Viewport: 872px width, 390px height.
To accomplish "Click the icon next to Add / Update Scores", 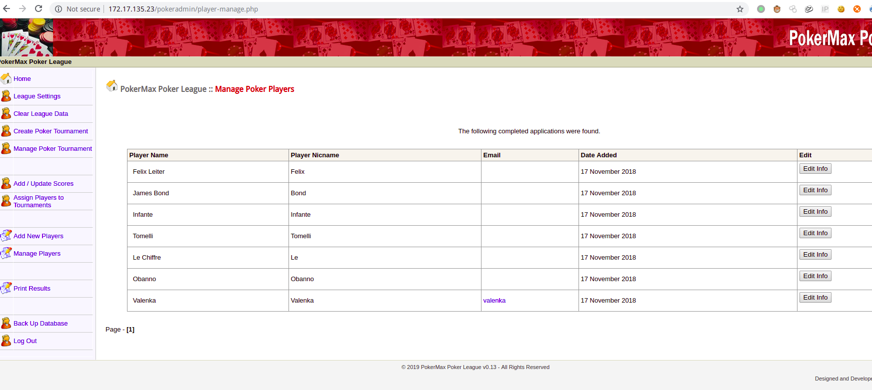I will (6, 183).
